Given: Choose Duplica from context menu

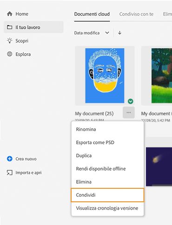Looking at the screenshot, I should coord(107,155).
